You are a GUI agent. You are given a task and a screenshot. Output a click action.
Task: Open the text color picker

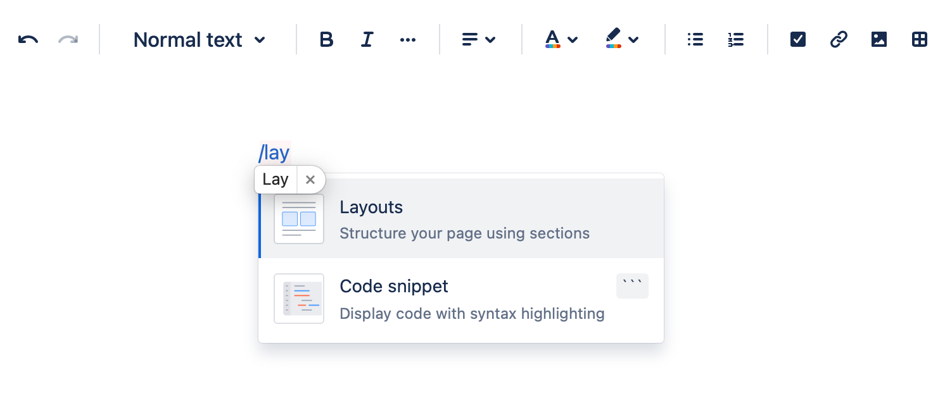(561, 40)
